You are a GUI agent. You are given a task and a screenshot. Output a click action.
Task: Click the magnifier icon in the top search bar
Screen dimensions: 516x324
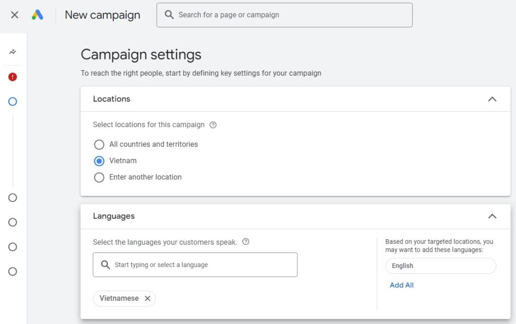[169, 15]
